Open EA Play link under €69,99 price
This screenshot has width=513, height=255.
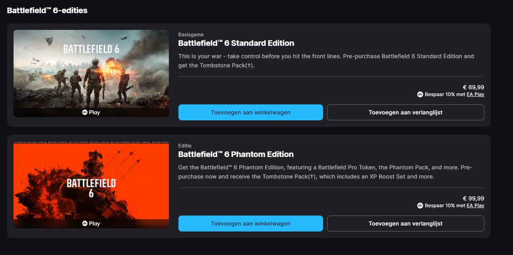(475, 94)
